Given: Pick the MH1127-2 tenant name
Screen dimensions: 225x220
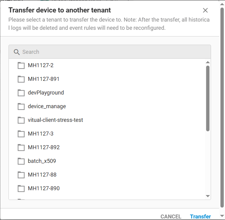Looking at the screenshot, I should point(40,65).
